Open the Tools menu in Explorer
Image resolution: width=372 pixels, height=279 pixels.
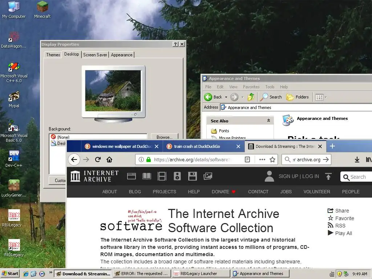(x=270, y=87)
